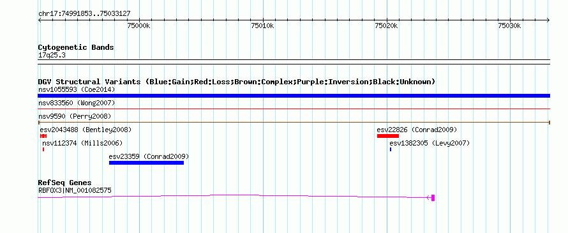Screen dimensions: 568x233
Task: Open the nsv833560 (Wong2007) label
Action: click(x=77, y=103)
